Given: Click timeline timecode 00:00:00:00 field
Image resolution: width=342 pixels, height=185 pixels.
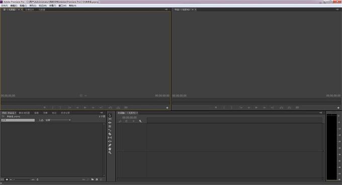Looking at the screenshot, I should pos(130,118).
